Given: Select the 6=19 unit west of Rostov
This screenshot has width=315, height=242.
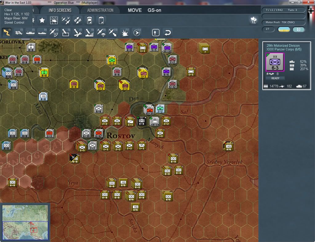Looking at the screenshot, I should click(x=86, y=133).
